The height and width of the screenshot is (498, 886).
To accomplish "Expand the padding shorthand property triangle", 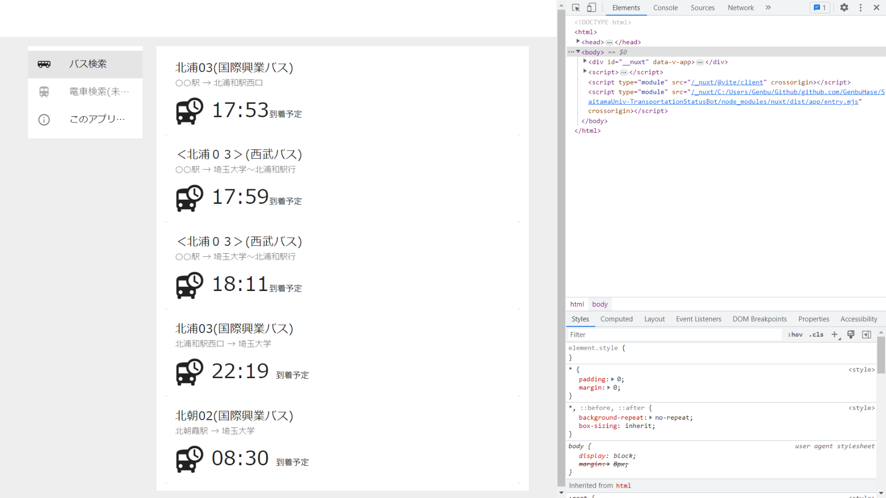I will click(x=612, y=379).
